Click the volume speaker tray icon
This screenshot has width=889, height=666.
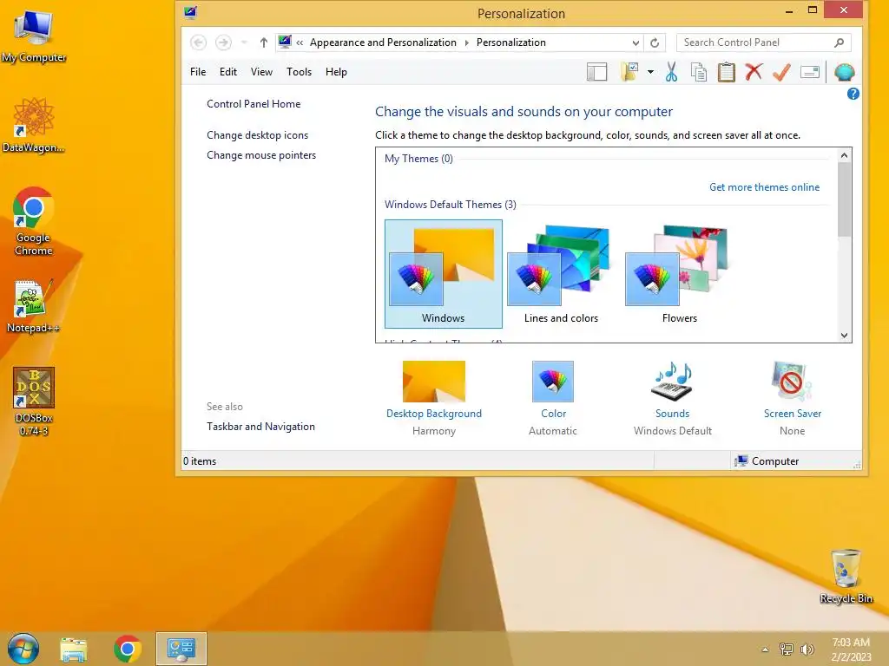(807, 650)
